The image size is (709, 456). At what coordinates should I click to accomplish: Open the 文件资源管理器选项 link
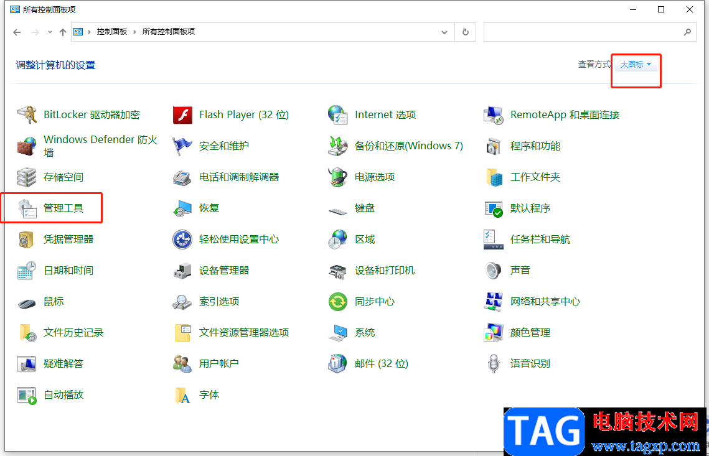244,333
